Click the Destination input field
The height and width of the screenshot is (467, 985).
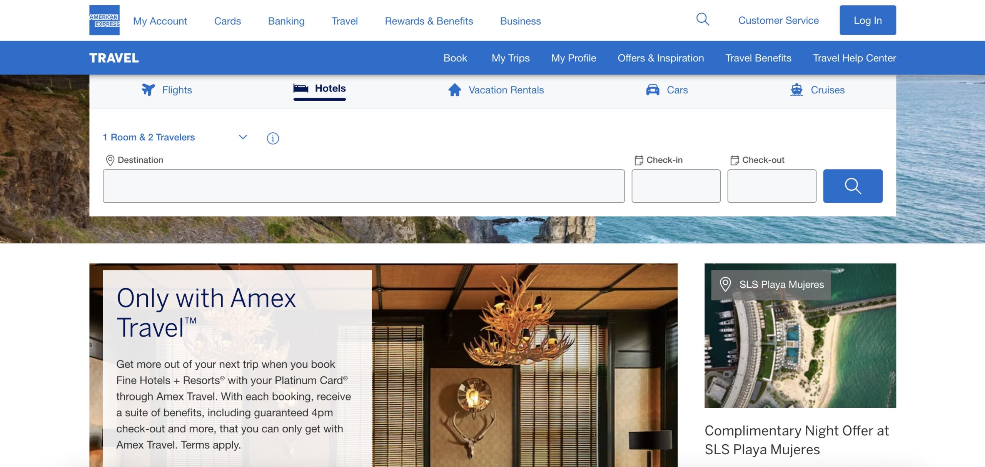tap(363, 186)
